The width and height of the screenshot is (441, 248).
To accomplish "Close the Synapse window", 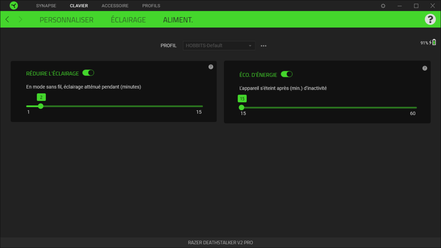I will click(433, 6).
